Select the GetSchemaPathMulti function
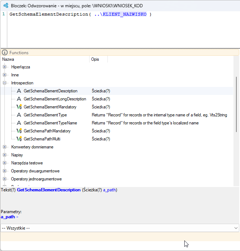This screenshot has width=240, height=251. 42,139
